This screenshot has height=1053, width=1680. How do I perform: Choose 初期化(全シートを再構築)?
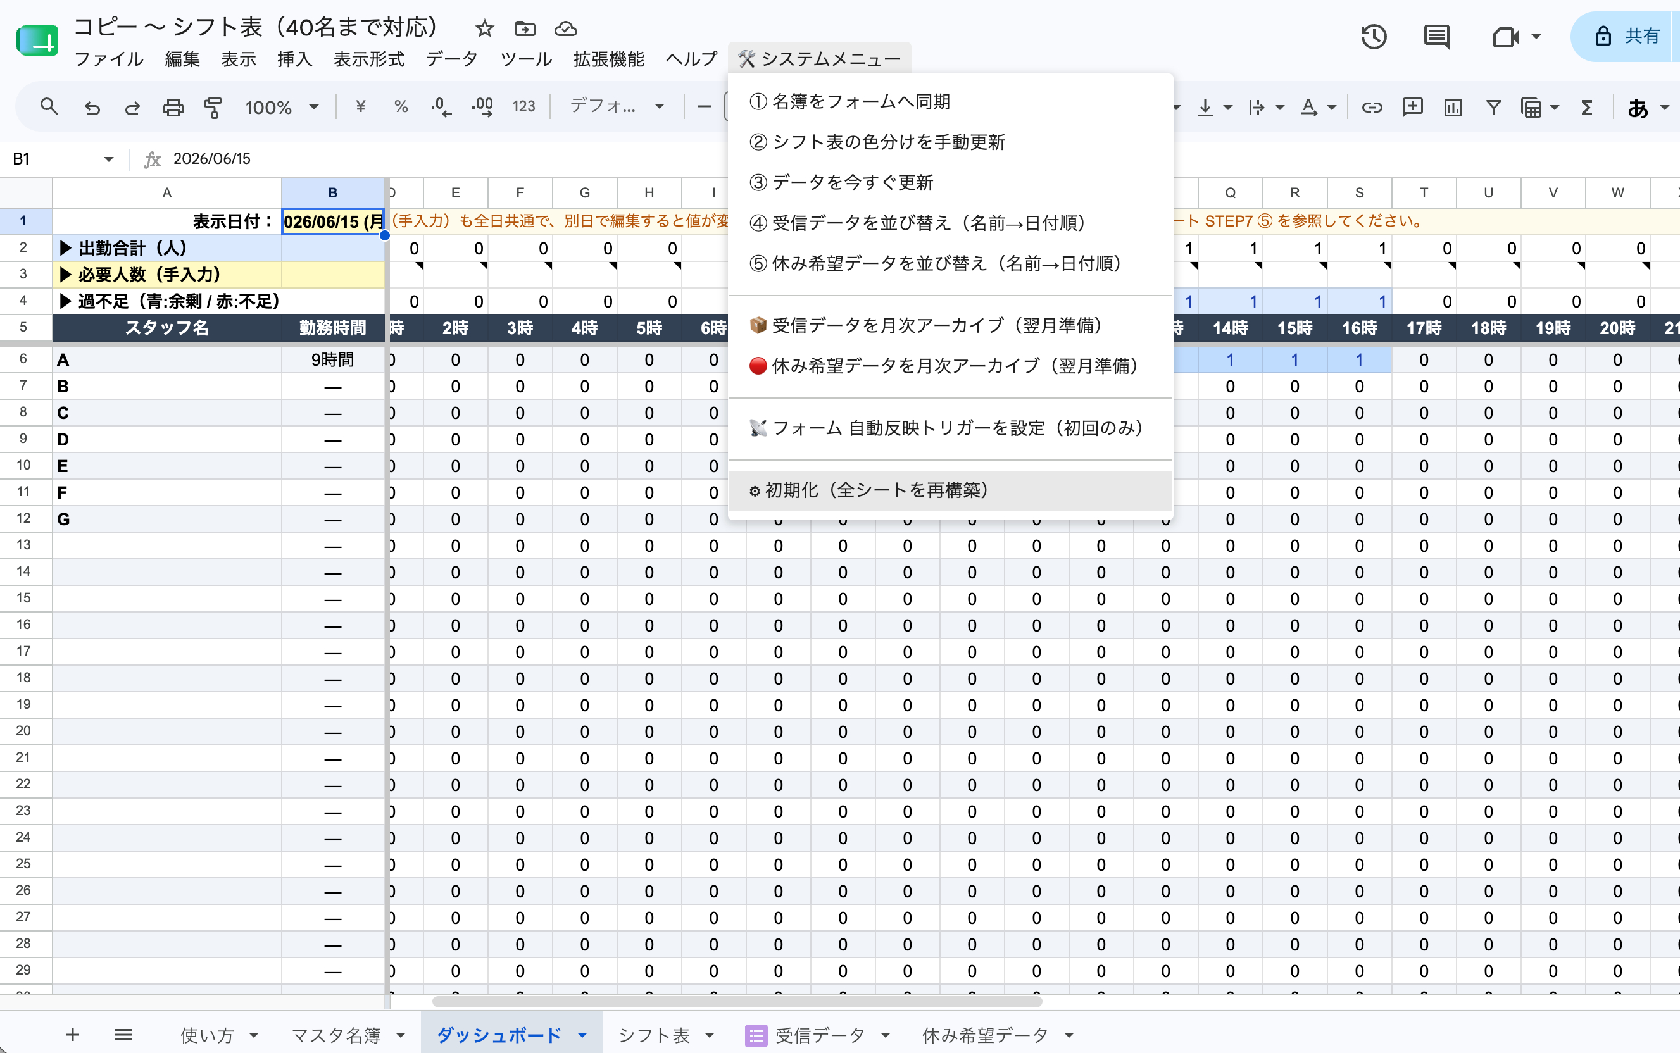[950, 490]
